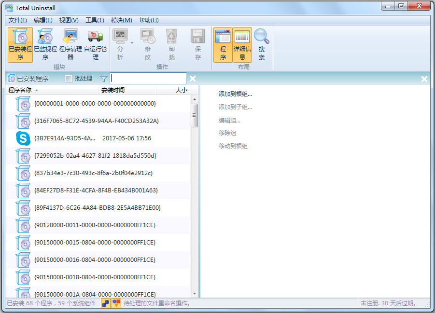Select the {90150000-001A-0804-0000-0000000FF1CE} entry

click(98, 292)
